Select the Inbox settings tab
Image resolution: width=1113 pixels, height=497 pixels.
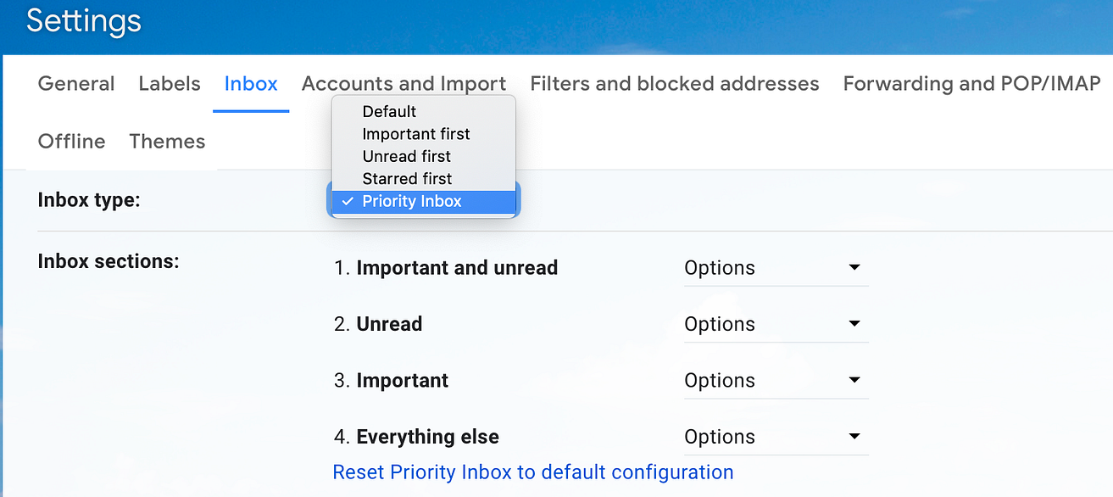pos(251,84)
